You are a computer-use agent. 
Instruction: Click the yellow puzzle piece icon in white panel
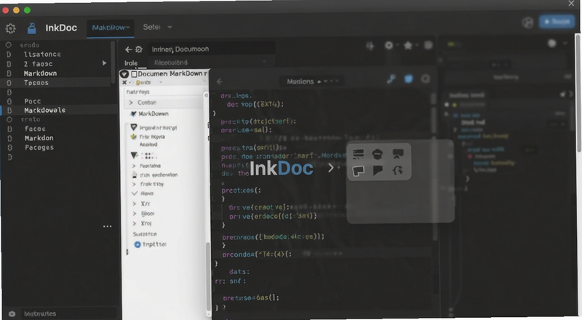click(x=134, y=137)
